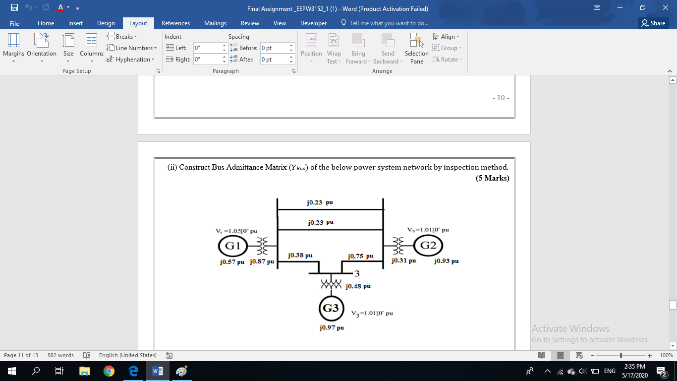Expand the Breaks dropdown
Screen dimensions: 677x381
point(122,36)
